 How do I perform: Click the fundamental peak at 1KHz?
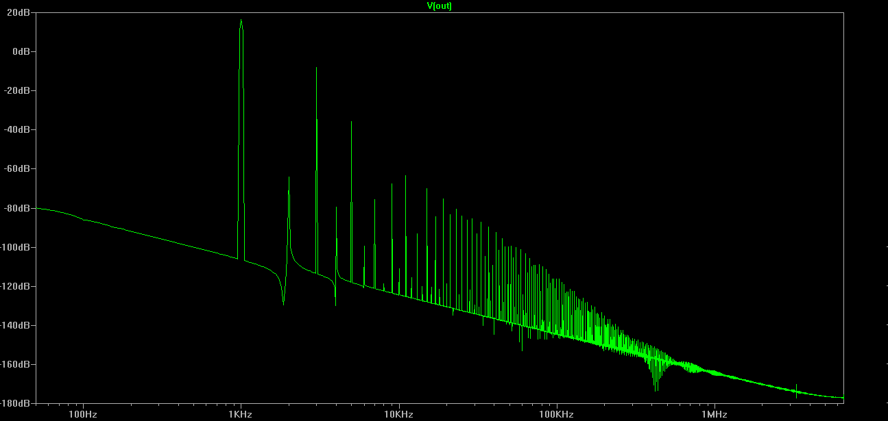tap(241, 21)
